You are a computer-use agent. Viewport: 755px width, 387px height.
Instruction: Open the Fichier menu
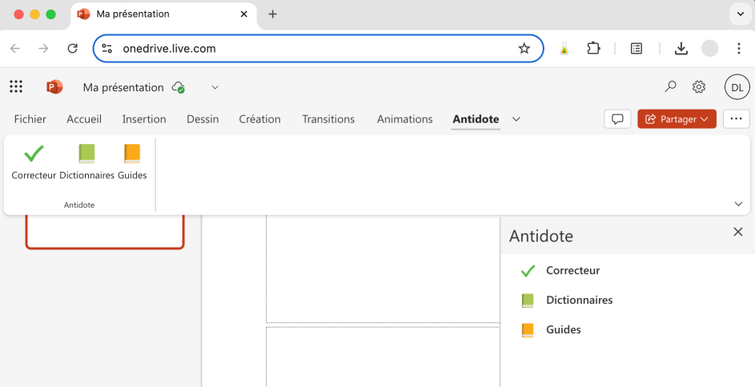[x=30, y=119]
